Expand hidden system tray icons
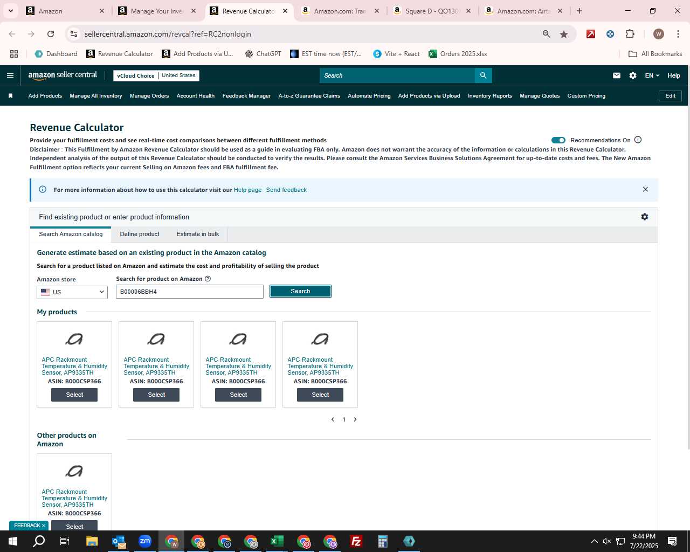Image resolution: width=690 pixels, height=552 pixels. [594, 541]
